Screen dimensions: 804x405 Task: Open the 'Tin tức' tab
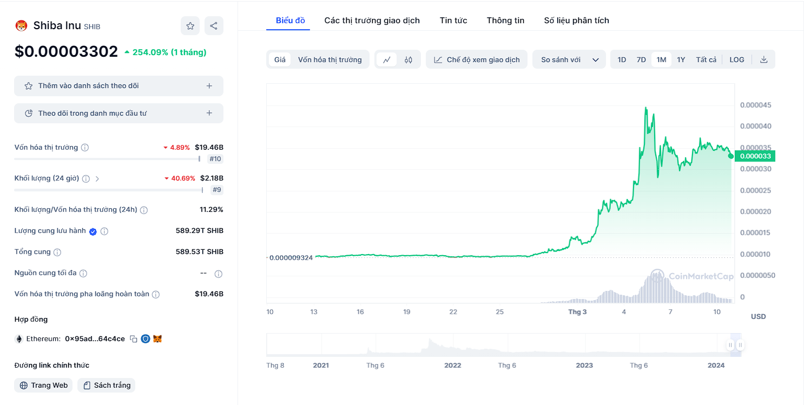[453, 21]
